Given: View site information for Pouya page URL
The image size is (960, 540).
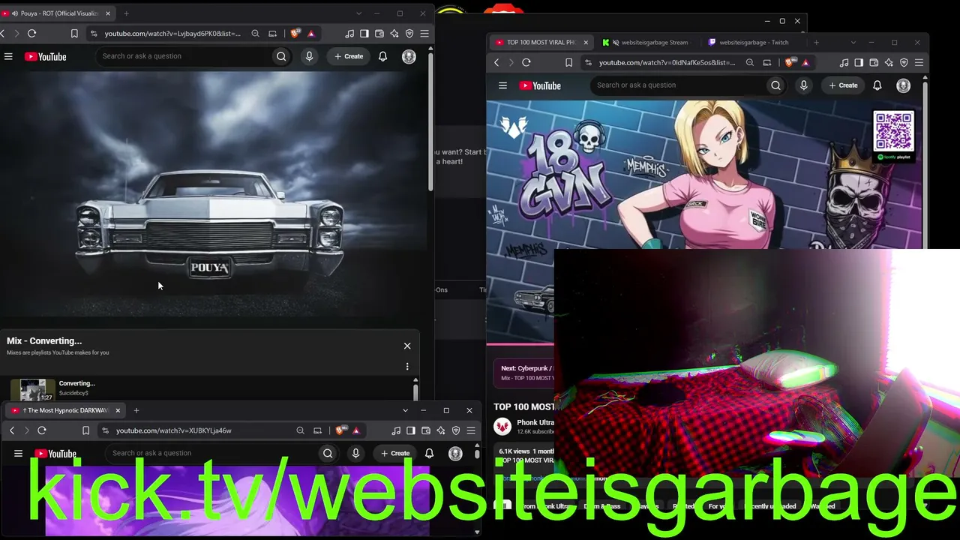Looking at the screenshot, I should click(94, 33).
